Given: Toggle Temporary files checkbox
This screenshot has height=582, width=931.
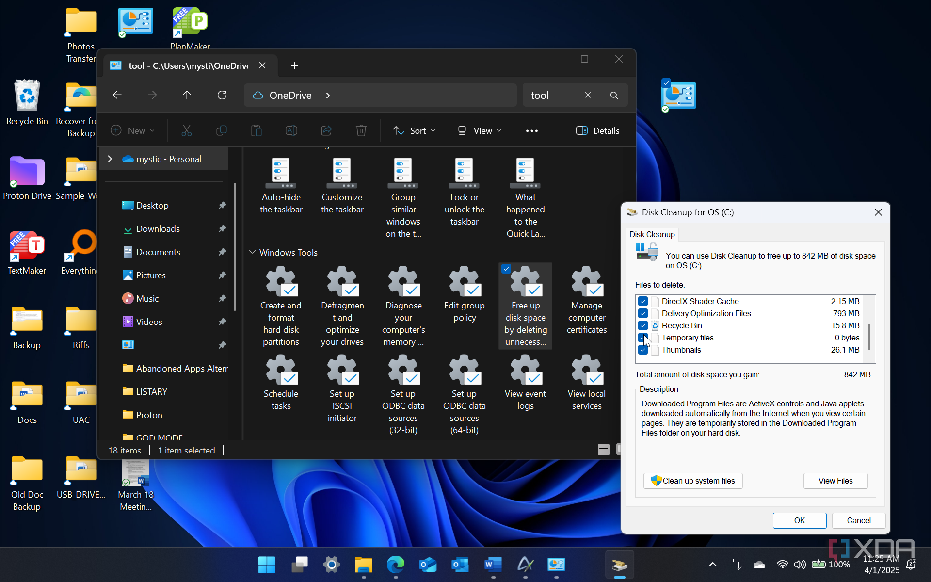Looking at the screenshot, I should point(643,338).
